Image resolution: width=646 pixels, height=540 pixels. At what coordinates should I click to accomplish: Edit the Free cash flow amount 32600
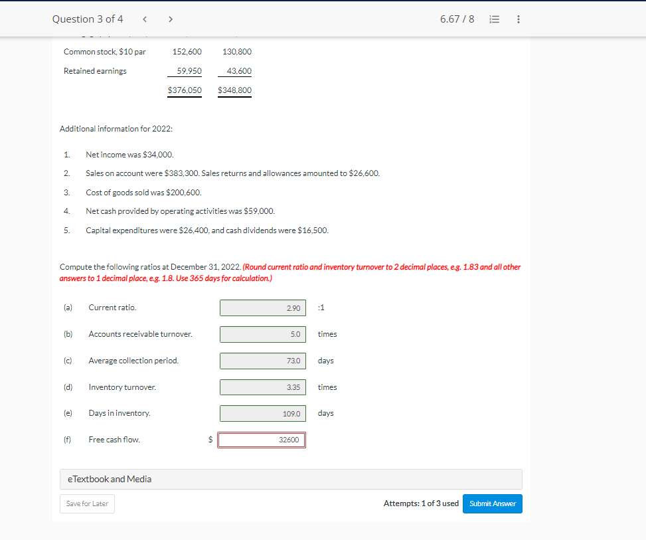coord(262,440)
